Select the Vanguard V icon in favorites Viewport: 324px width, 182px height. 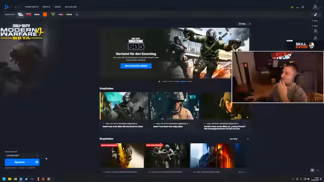tap(53, 15)
